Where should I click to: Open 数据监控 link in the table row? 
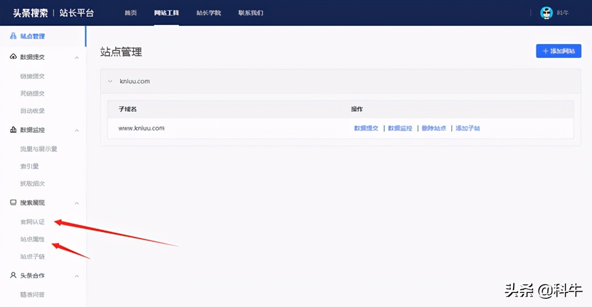399,128
